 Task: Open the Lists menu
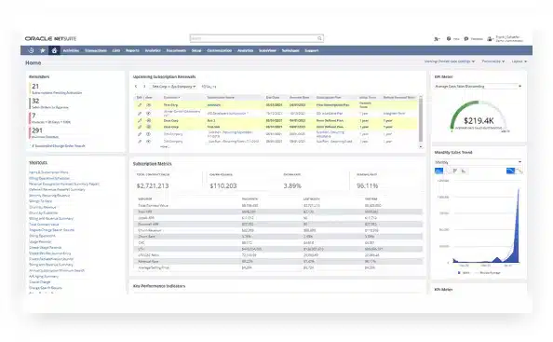point(116,50)
